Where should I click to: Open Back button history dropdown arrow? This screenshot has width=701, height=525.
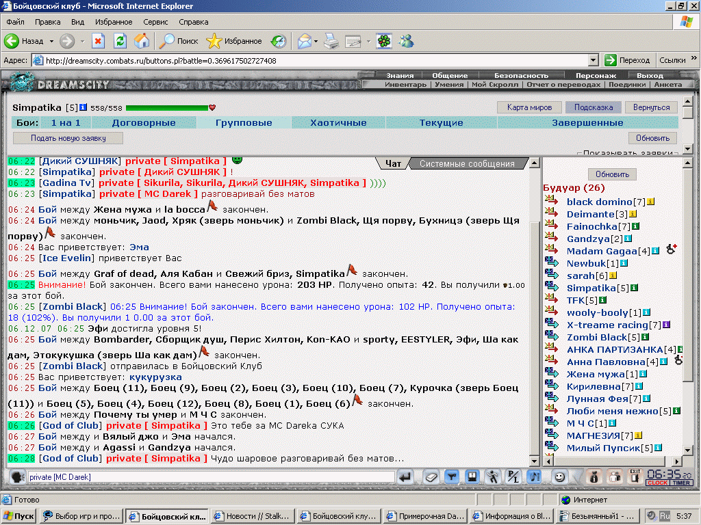point(51,41)
